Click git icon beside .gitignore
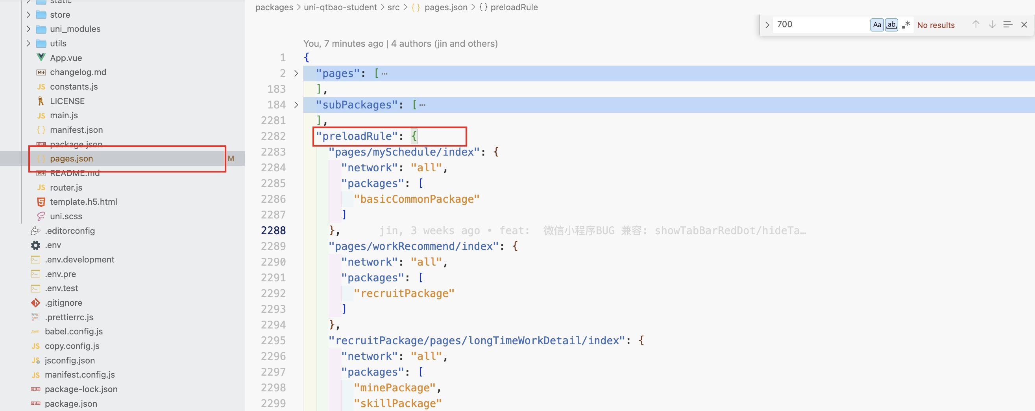The image size is (1035, 411). 36,303
